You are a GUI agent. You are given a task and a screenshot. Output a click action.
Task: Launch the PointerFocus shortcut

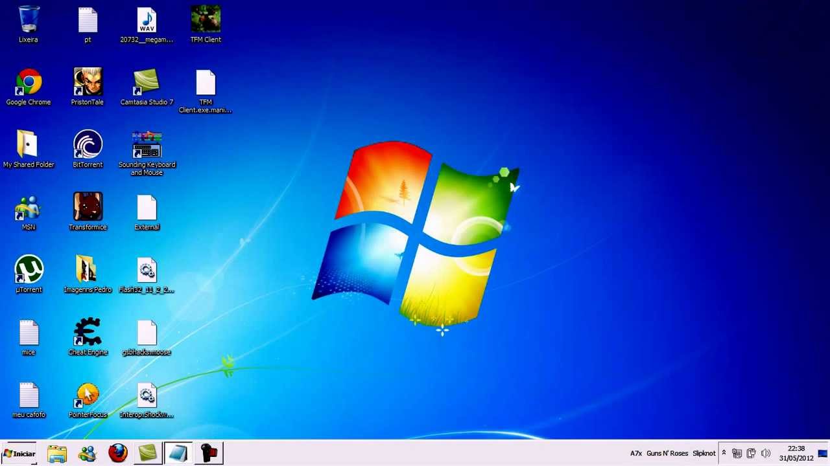(88, 400)
